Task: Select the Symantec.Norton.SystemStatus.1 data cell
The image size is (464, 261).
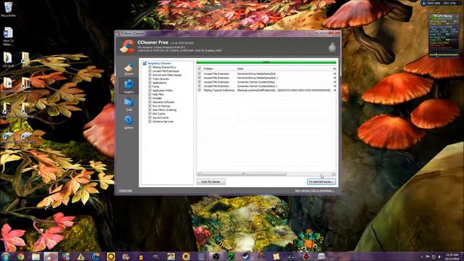Action: [x=257, y=86]
